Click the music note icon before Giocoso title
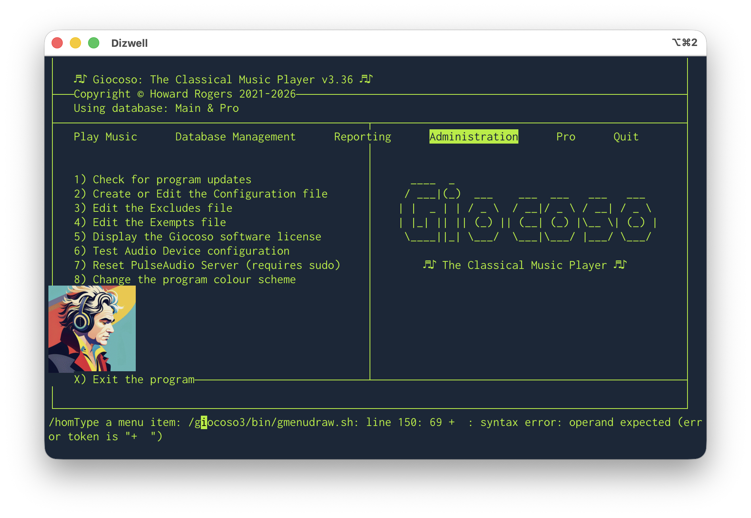The width and height of the screenshot is (751, 518). coord(80,79)
